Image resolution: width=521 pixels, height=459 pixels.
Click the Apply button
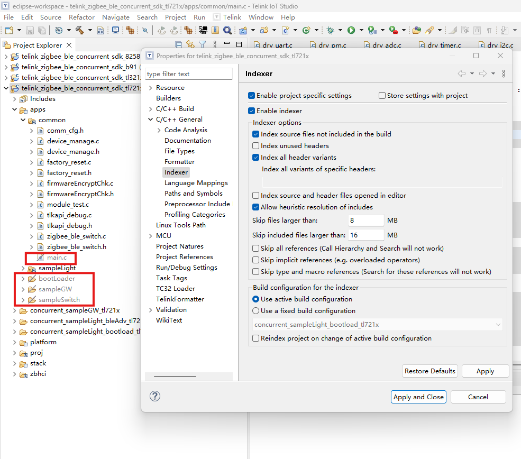coord(485,371)
